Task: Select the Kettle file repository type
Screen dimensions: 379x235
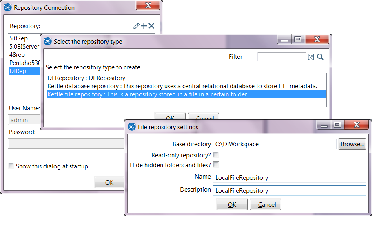Action: 186,94
